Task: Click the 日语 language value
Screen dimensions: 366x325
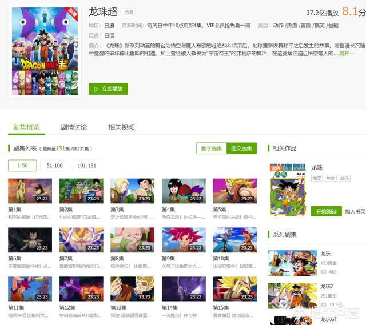Action: tap(109, 35)
